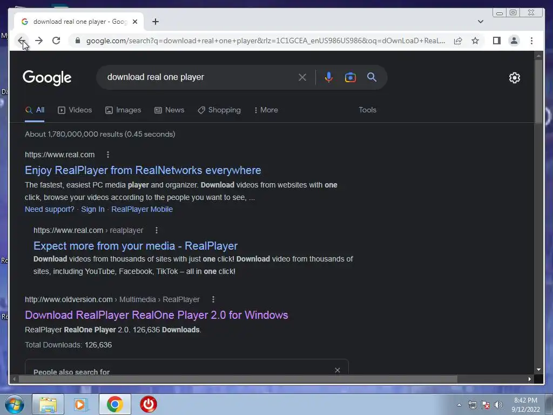Bookmark this page with the star icon

pos(475,41)
